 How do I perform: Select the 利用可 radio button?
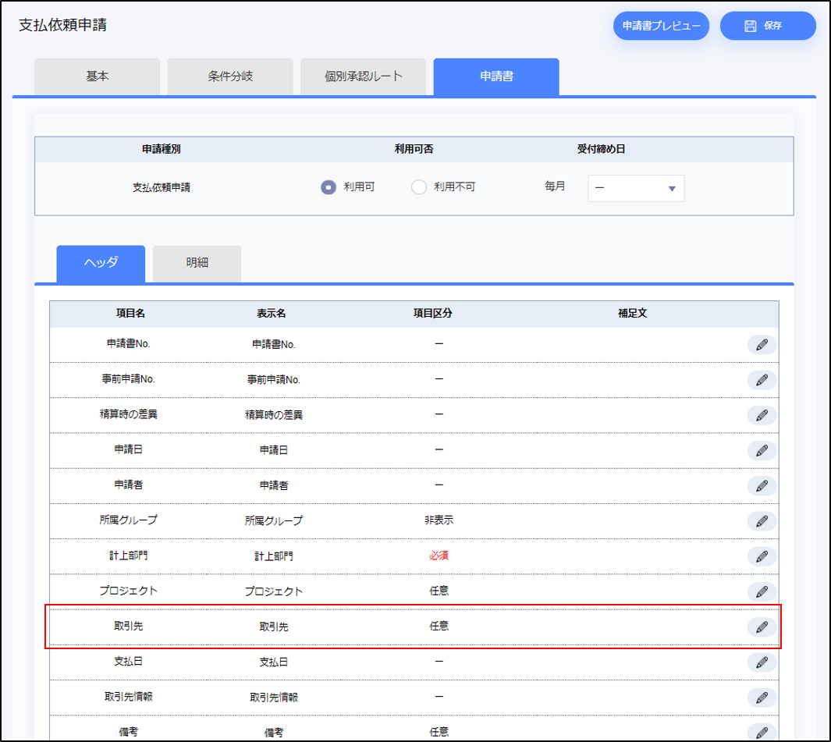click(x=328, y=187)
